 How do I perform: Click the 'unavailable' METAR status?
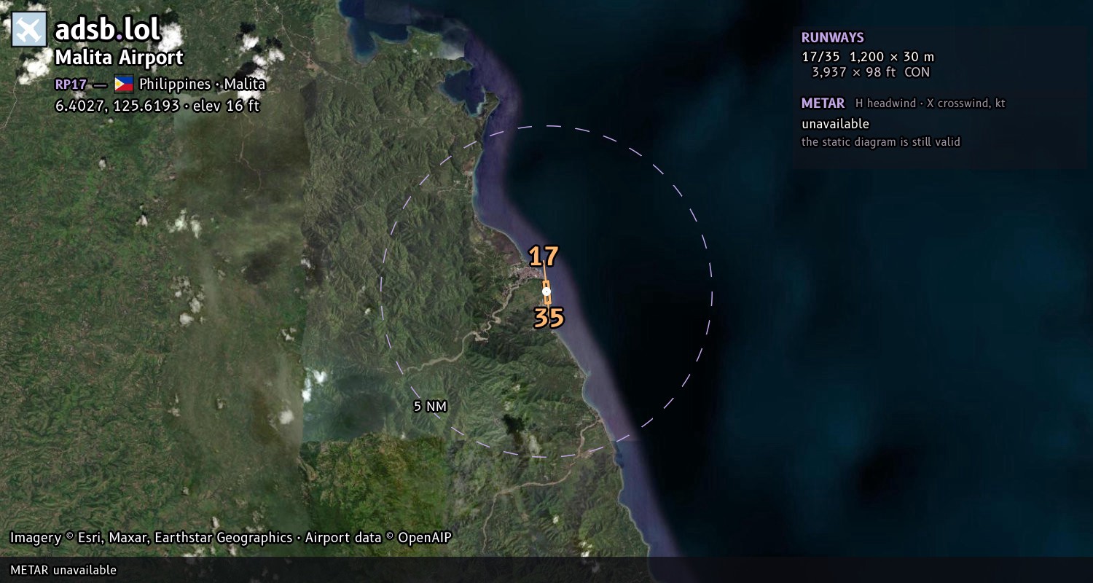(835, 124)
